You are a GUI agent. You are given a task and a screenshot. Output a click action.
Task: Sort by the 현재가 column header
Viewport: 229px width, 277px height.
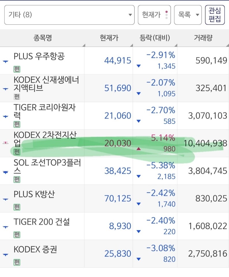pos(109,38)
